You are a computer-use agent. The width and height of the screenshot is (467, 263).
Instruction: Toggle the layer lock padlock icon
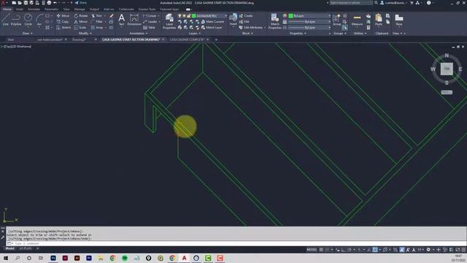(189, 16)
